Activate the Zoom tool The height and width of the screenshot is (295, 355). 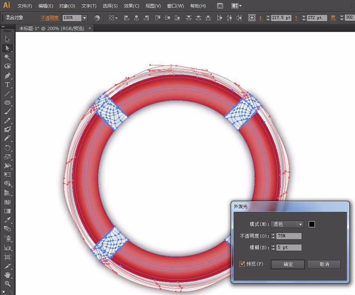pos(7,284)
